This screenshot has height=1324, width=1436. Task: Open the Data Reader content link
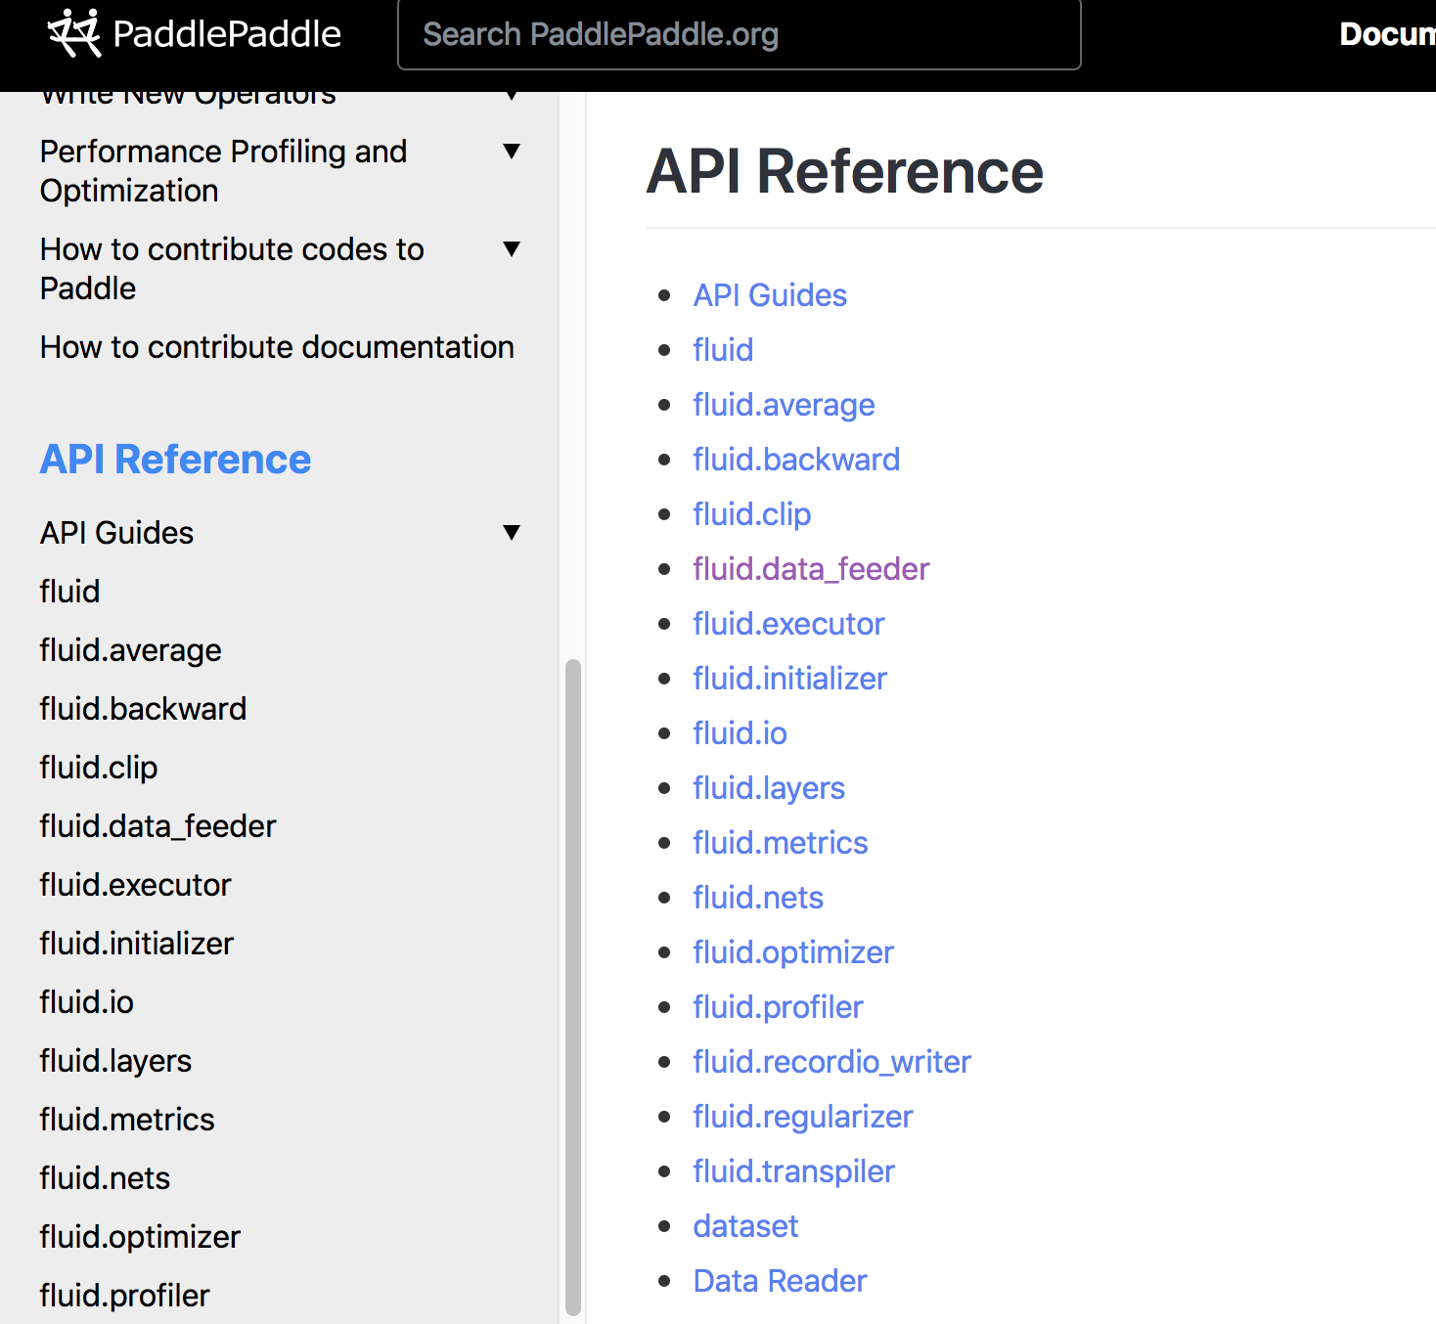coord(780,1281)
